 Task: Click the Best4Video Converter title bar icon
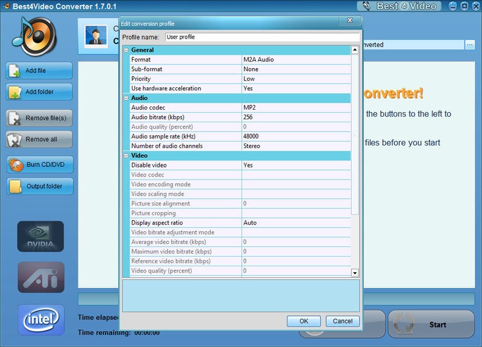pos(7,6)
